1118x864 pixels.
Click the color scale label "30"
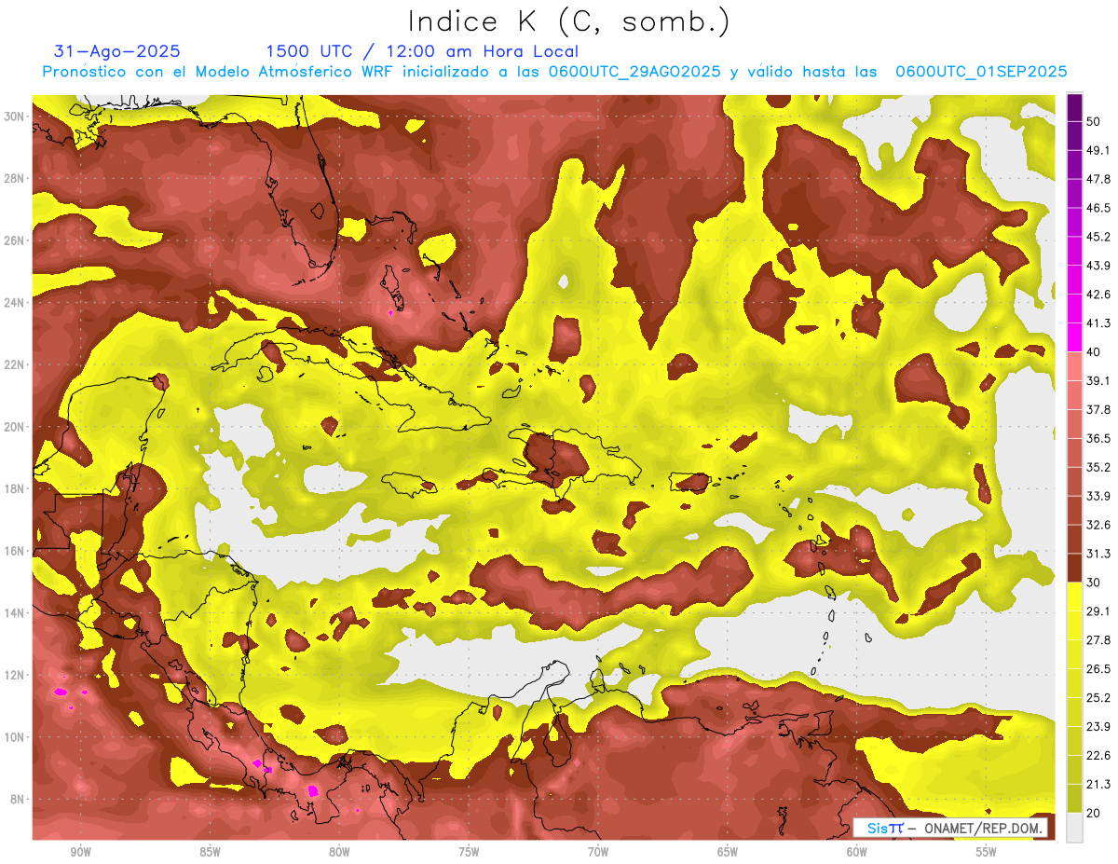[1096, 583]
